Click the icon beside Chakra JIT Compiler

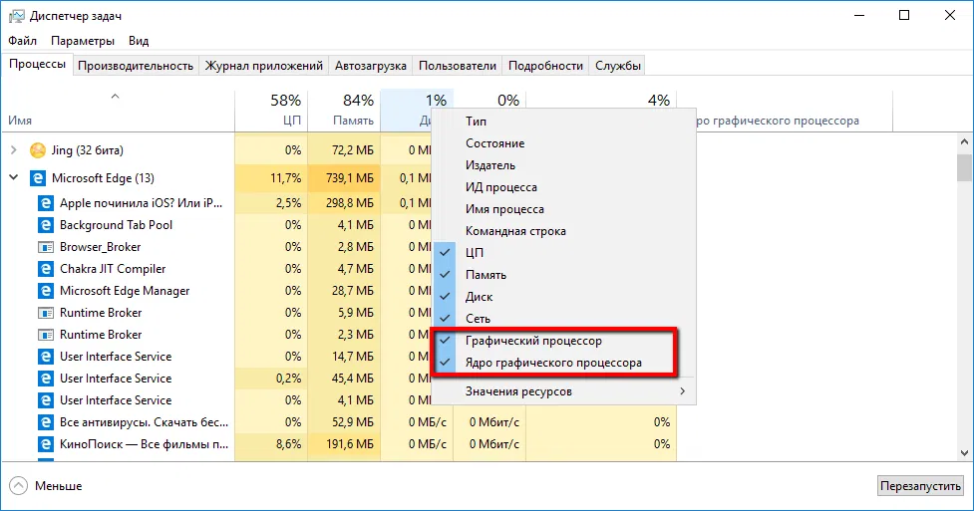point(45,269)
